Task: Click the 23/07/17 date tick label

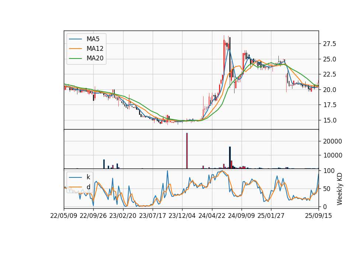Action: click(x=152, y=216)
